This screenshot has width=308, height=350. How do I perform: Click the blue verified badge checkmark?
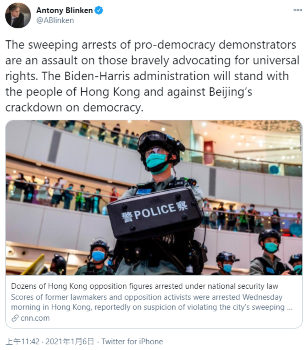click(99, 10)
